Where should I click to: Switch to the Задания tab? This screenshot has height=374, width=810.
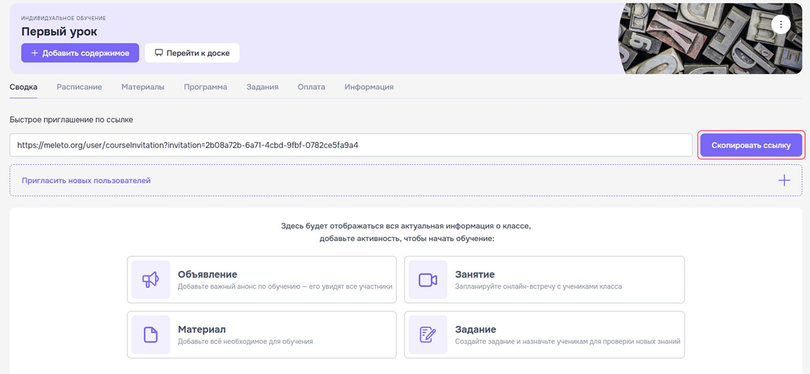tap(262, 86)
